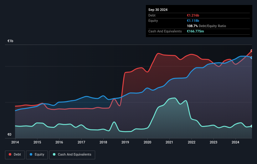The height and width of the screenshot is (164, 257).
Task: Click the teal Cash And Equivalents legend dot
Action: click(x=54, y=154)
